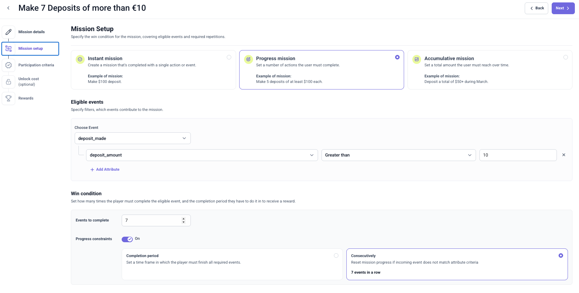The image size is (579, 293).
Task: Decrease Events to complete with down arrow
Action: pos(184,222)
